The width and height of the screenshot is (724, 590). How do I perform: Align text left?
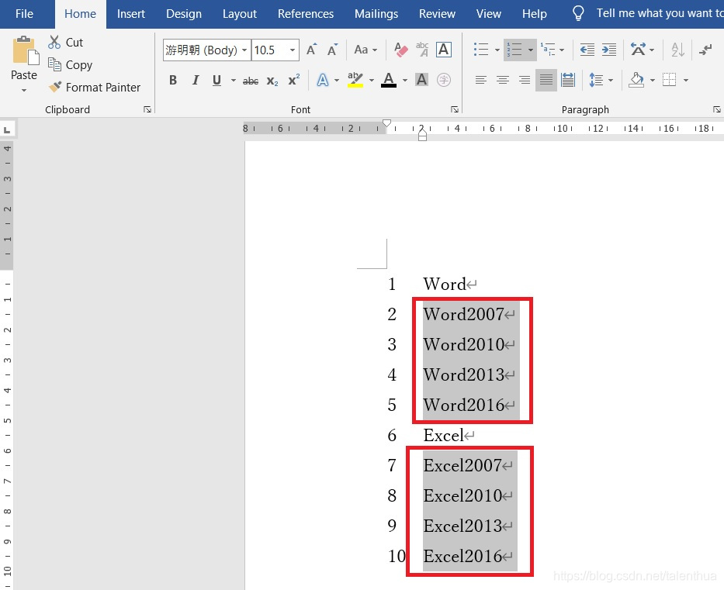pos(480,81)
